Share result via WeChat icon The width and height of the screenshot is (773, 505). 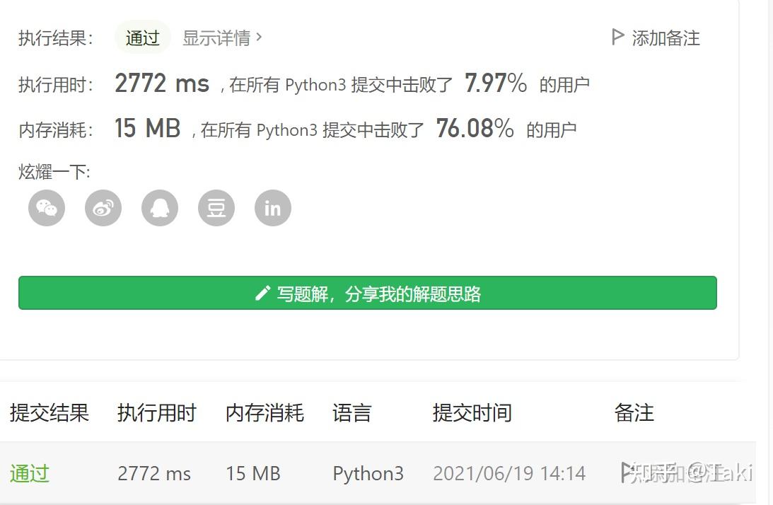coord(47,208)
